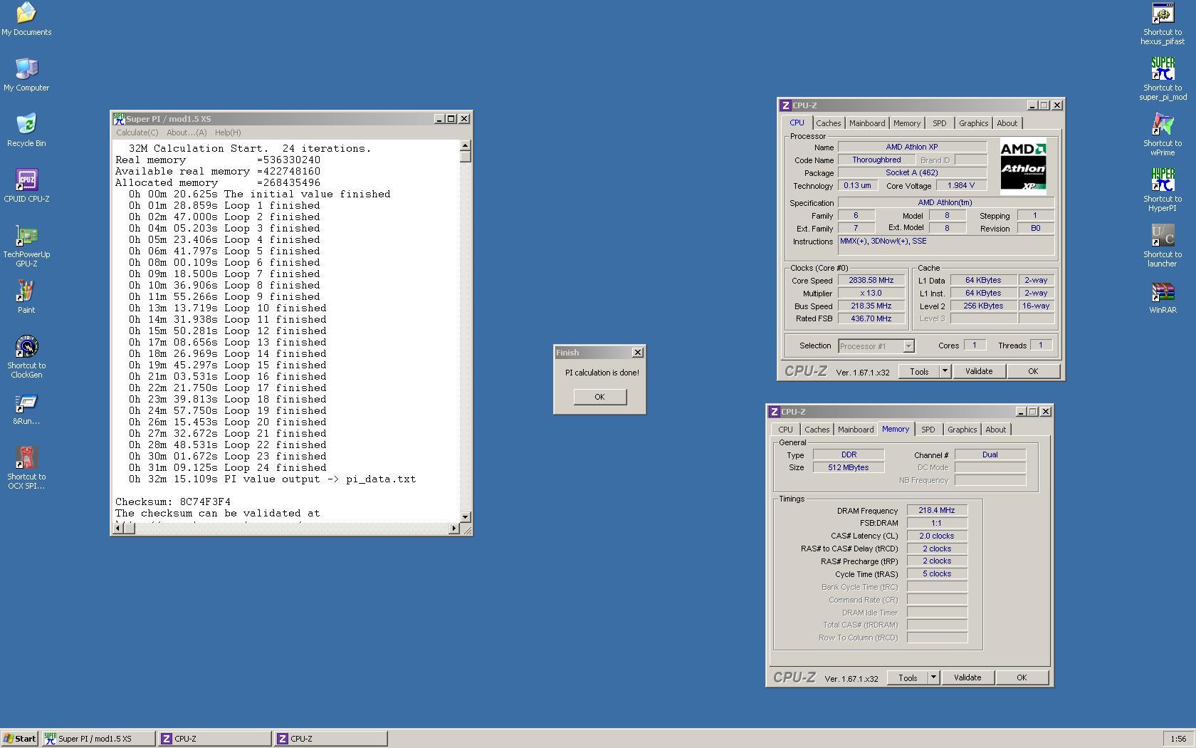Click Validate in lower CPU-Z window
This screenshot has width=1196, height=748.
pos(967,677)
